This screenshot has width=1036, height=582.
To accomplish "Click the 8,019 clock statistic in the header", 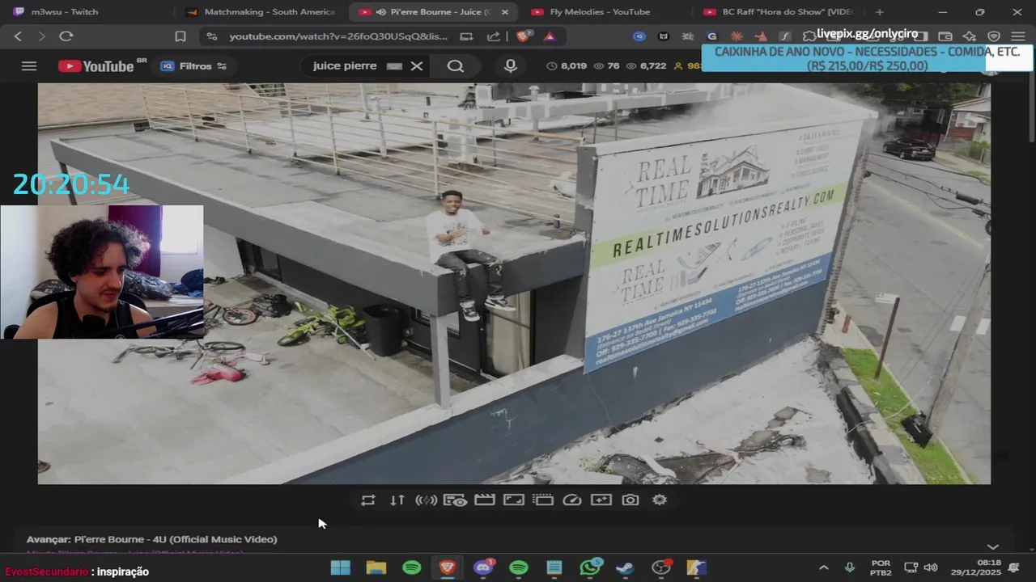I will tap(567, 66).
